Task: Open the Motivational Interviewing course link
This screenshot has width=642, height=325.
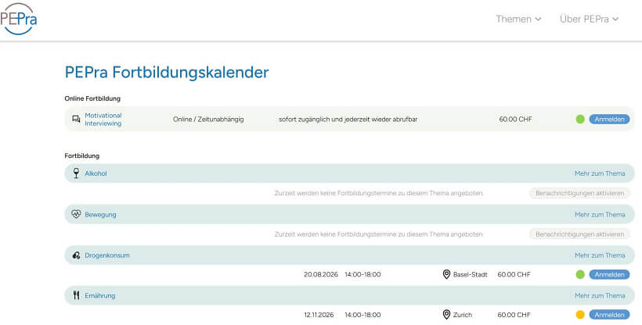Action: tap(103, 120)
